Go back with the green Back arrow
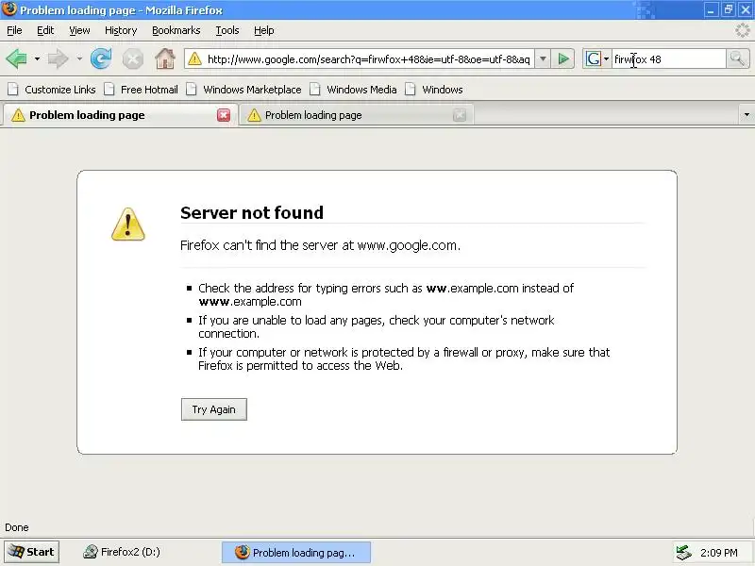Image resolution: width=755 pixels, height=566 pixels. [x=16, y=59]
